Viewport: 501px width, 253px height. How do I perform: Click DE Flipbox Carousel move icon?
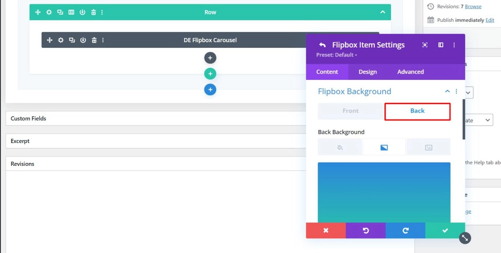[50, 40]
